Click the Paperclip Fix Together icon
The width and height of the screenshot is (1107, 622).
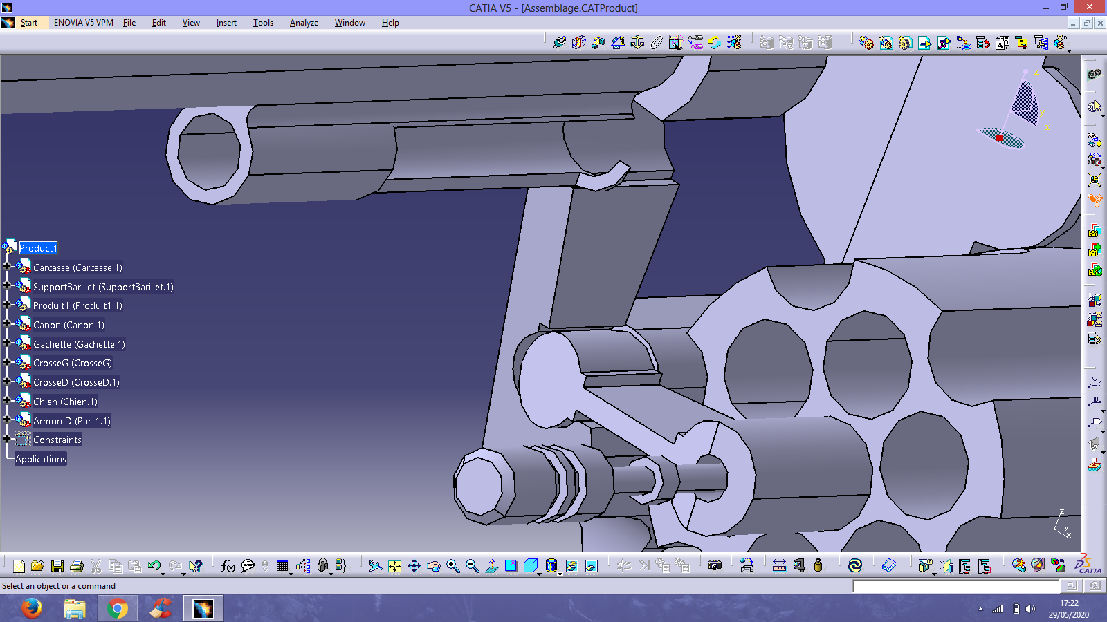(657, 42)
